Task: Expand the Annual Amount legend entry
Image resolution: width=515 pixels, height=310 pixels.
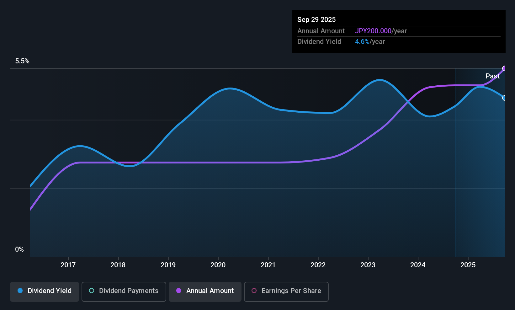Action: coord(205,291)
